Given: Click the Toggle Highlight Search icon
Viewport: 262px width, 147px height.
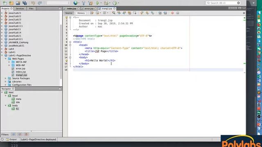Looking at the screenshot, I should click(x=129, y=13).
